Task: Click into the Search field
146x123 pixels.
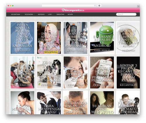Action: click(x=126, y=14)
